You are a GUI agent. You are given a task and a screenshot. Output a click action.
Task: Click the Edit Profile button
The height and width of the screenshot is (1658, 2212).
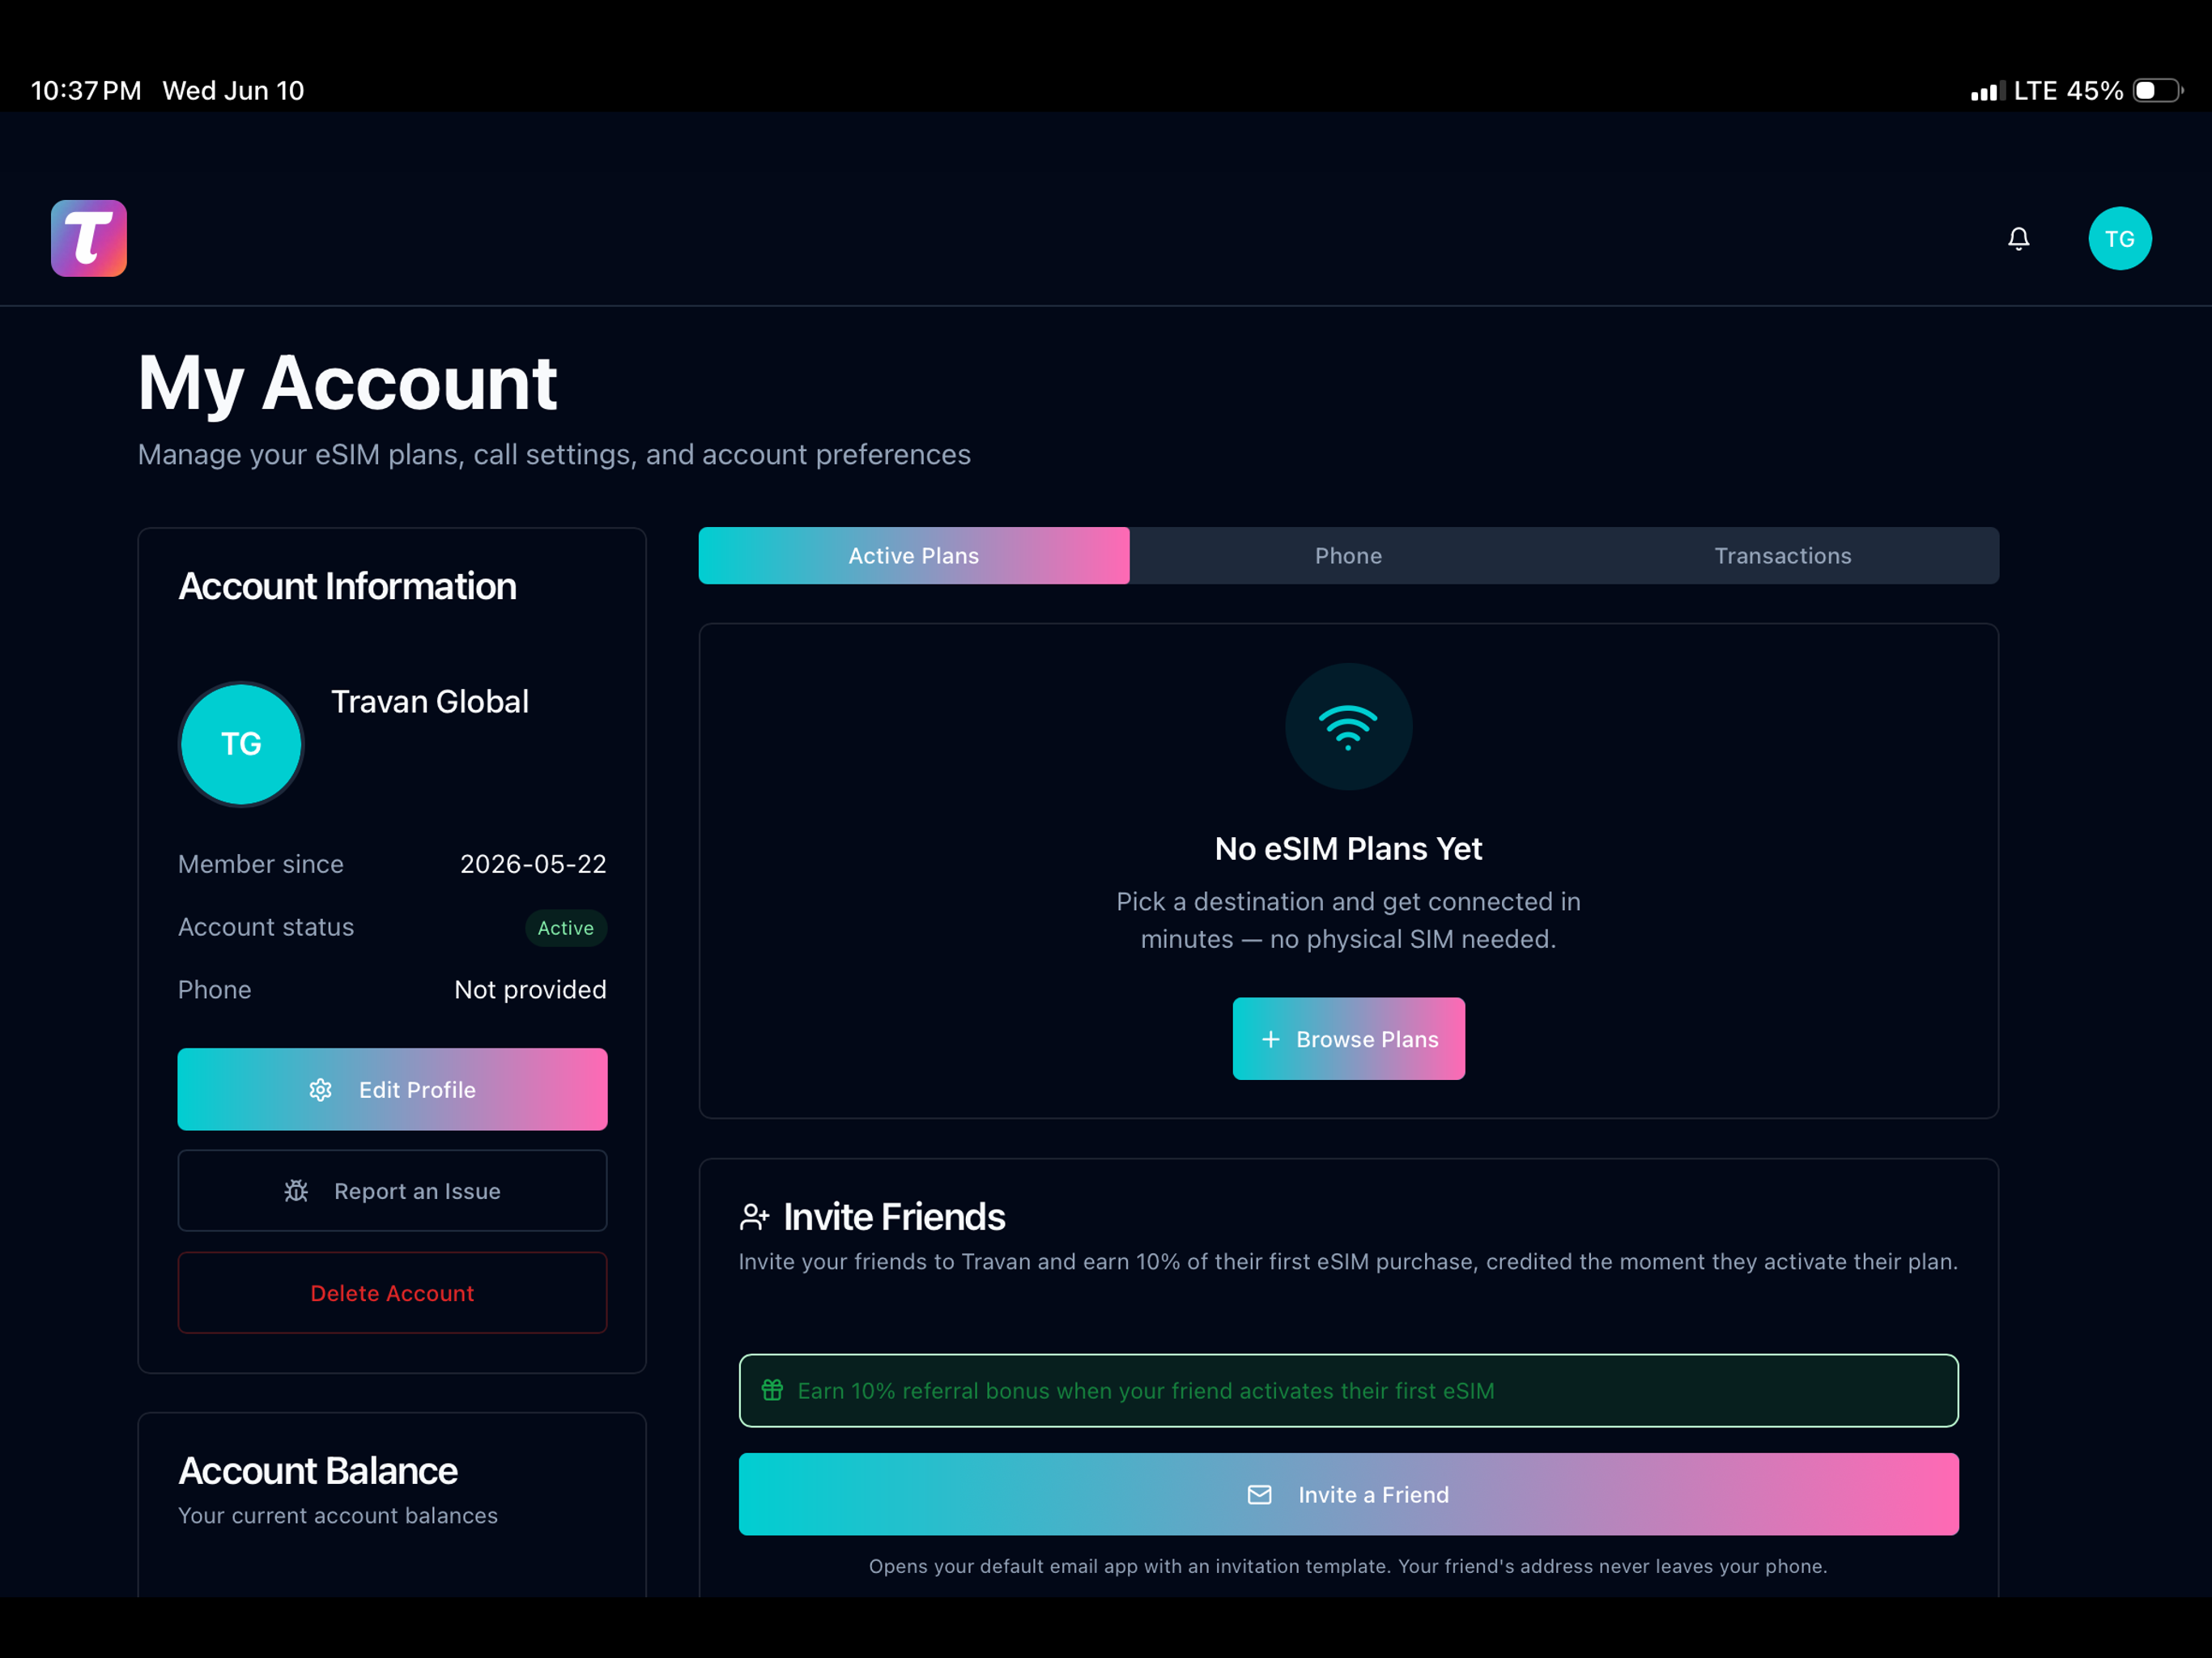392,1089
